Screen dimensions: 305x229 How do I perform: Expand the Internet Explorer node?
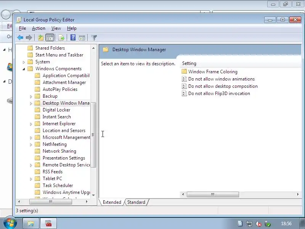point(31,124)
